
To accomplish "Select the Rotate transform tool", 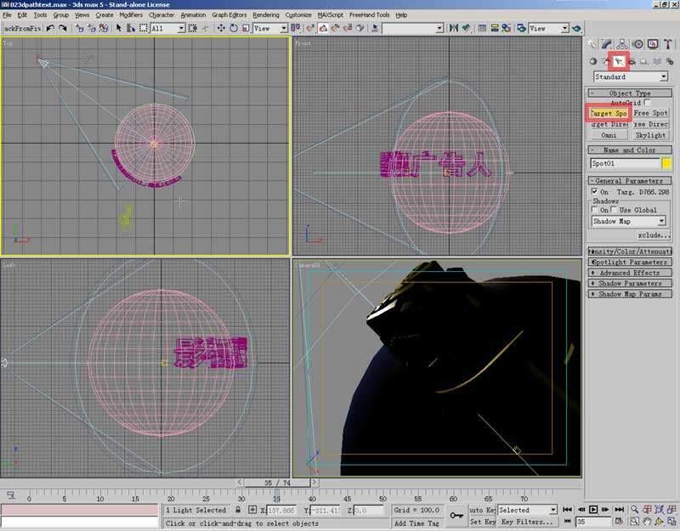I will 233,28.
